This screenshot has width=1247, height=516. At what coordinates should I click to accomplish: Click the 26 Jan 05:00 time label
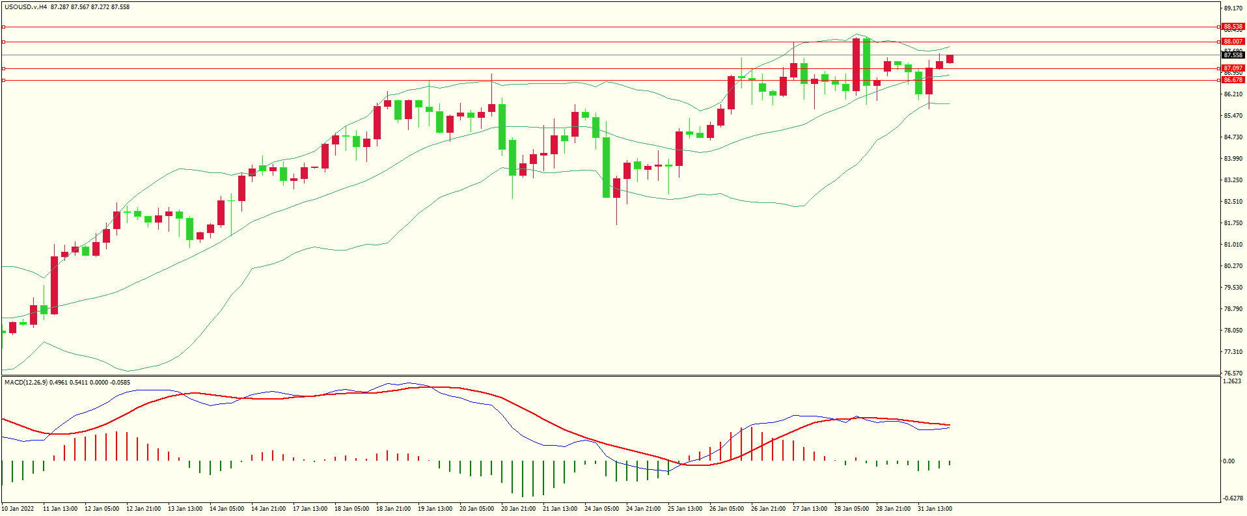point(727,509)
